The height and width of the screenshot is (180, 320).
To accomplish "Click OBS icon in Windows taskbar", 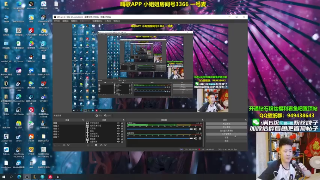I will click(x=27, y=177).
